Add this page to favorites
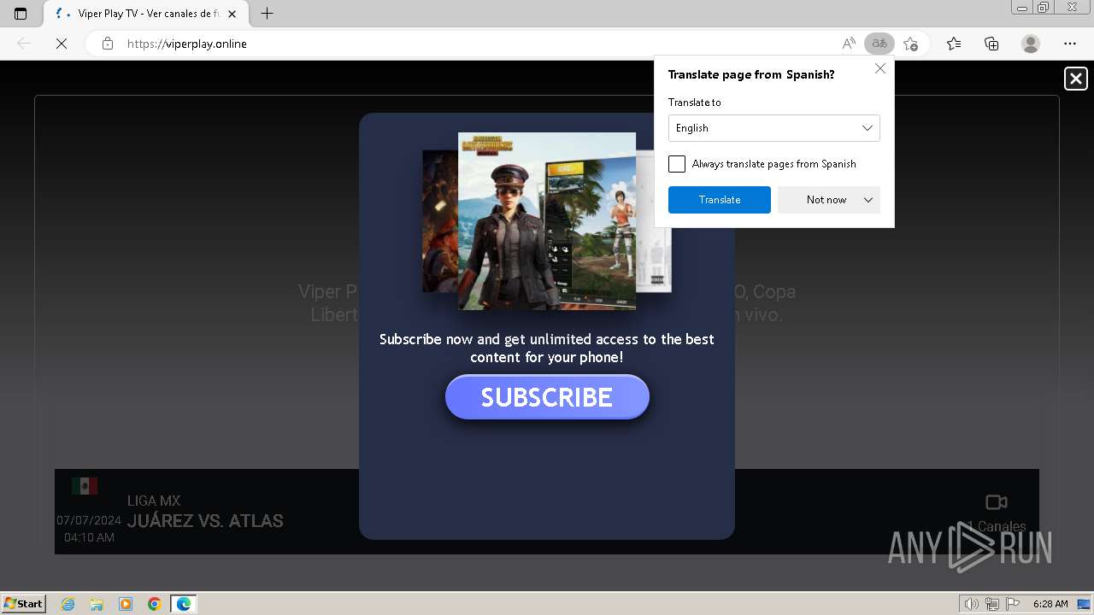The height and width of the screenshot is (615, 1094). (x=910, y=44)
